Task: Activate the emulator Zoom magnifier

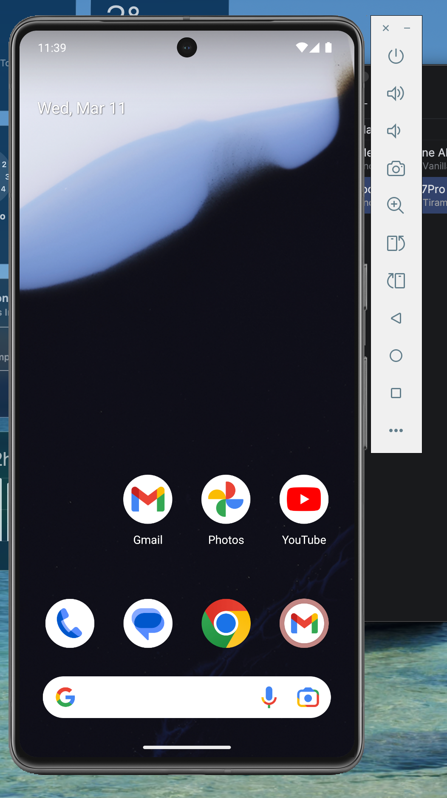Action: [x=396, y=205]
